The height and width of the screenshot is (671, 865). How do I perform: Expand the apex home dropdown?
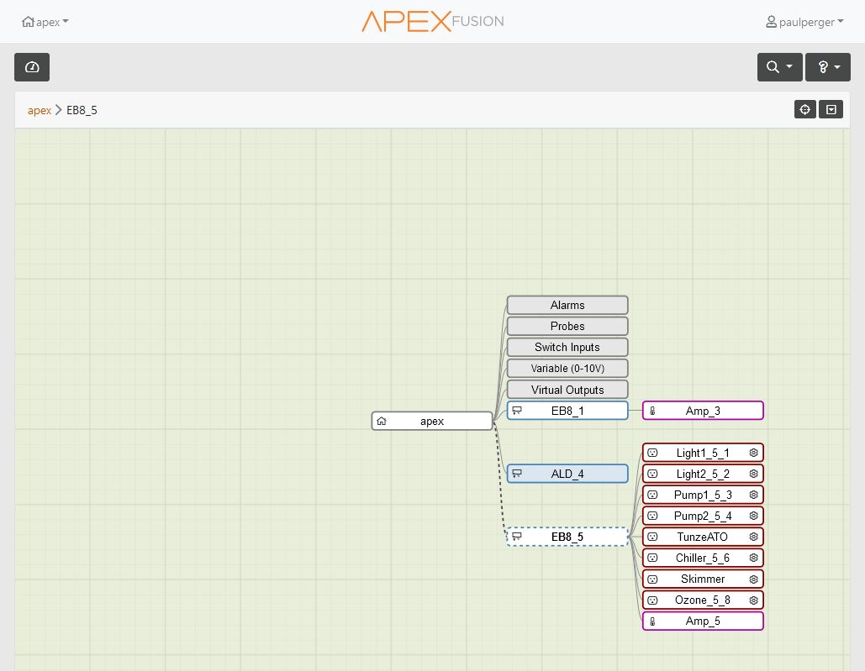click(x=45, y=22)
